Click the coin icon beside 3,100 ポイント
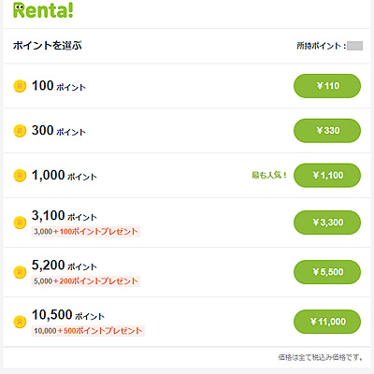 [20, 223]
